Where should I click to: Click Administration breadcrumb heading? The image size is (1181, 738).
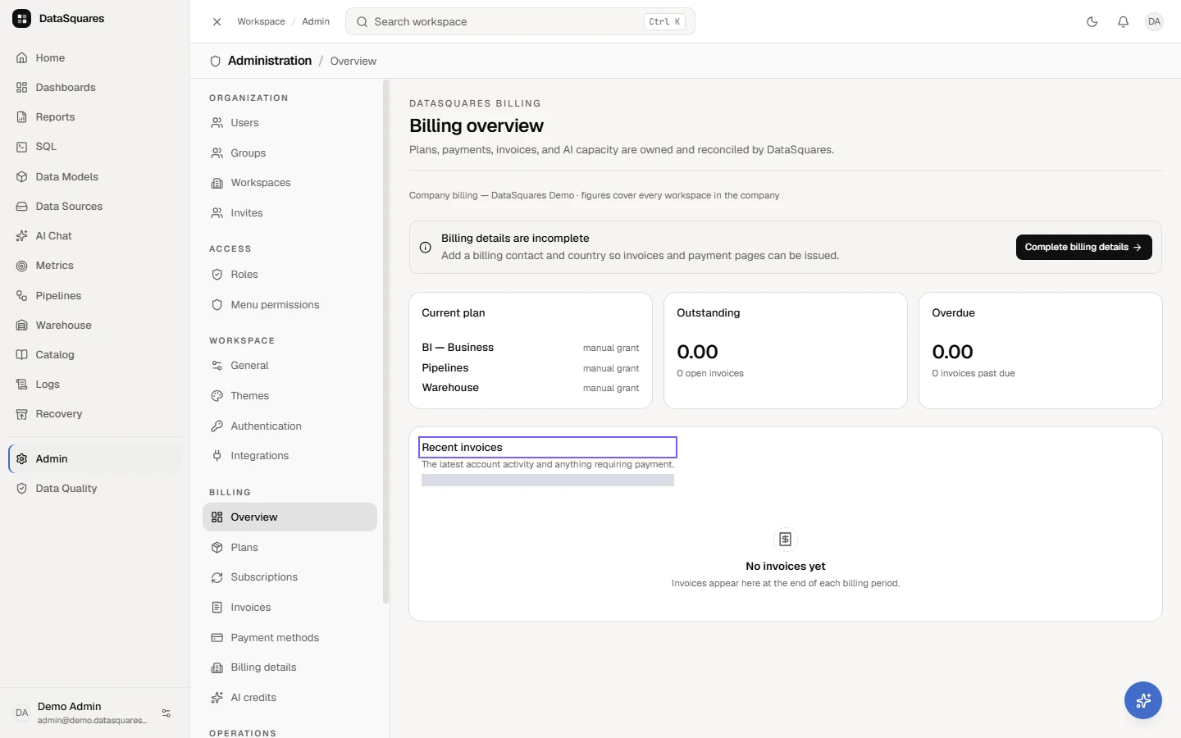pyautogui.click(x=270, y=61)
